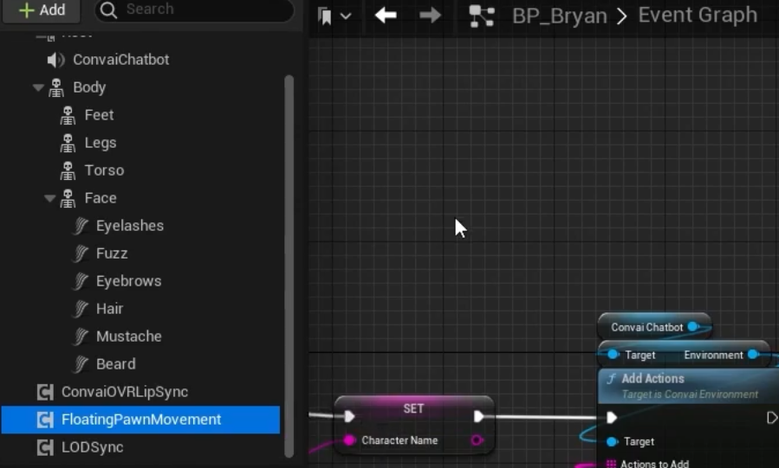
Task: Click the component icon beside LODSync
Action: [x=45, y=448]
